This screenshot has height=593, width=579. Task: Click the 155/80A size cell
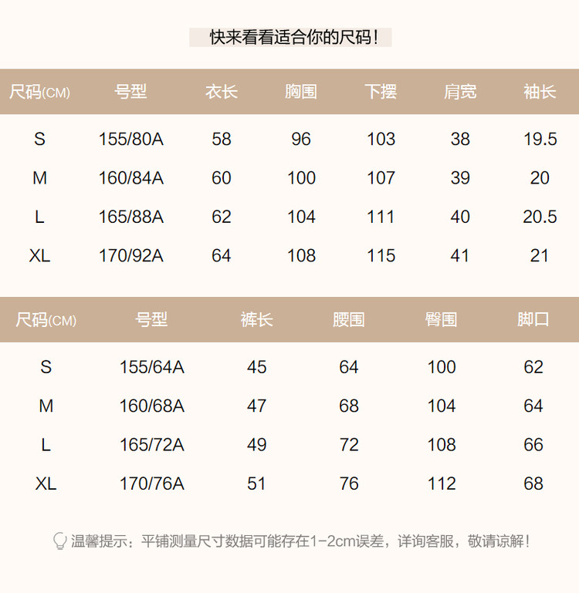[x=131, y=139]
